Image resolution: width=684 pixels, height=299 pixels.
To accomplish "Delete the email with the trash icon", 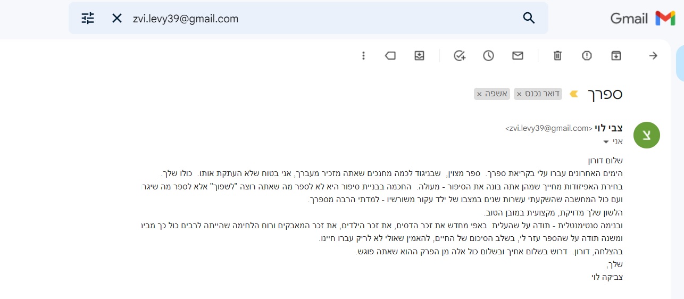I will tap(557, 56).
